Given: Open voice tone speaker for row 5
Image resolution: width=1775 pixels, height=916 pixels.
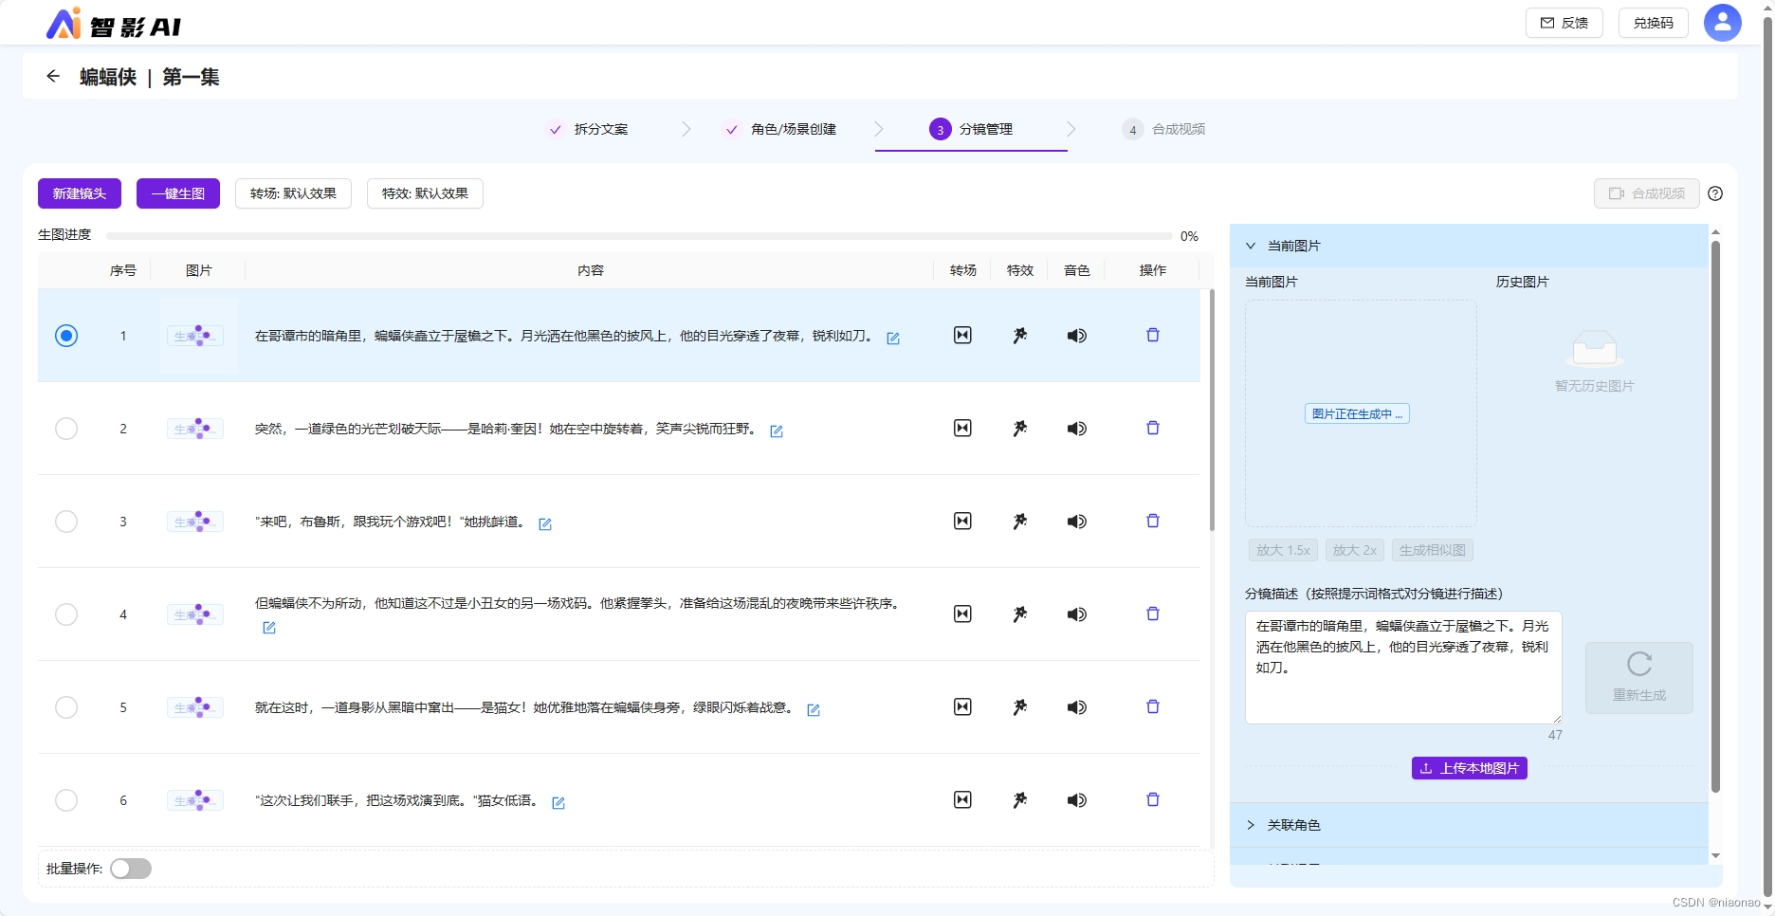Looking at the screenshot, I should coord(1076,706).
